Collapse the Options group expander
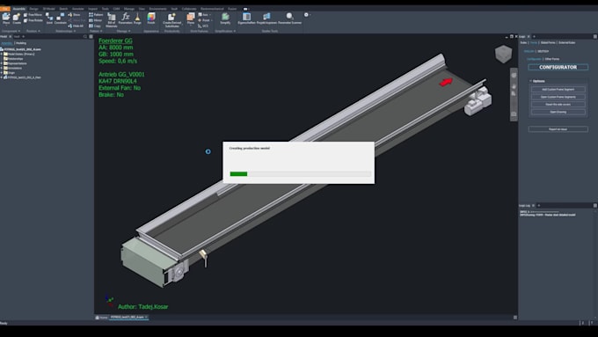This screenshot has width=598, height=337. coord(530,81)
